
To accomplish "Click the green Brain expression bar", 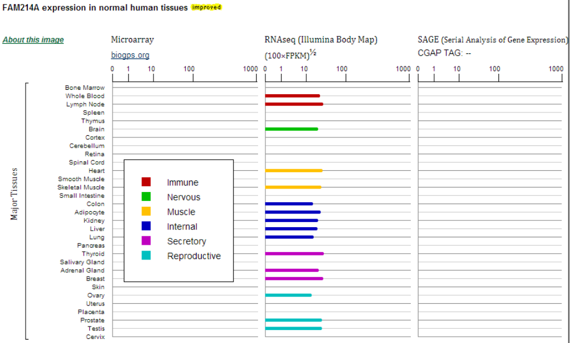I will click(x=291, y=129).
